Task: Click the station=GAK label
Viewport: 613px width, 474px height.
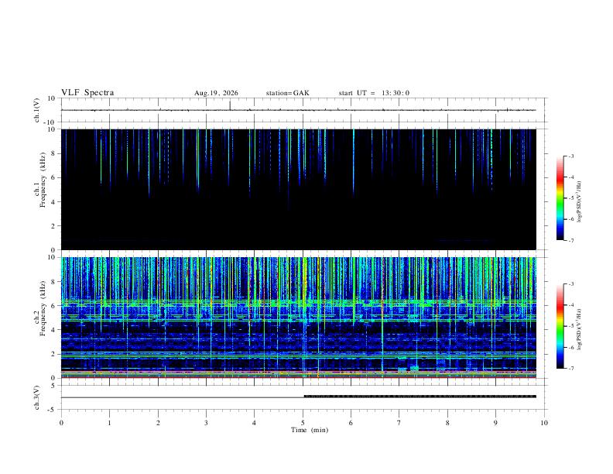Action: tap(287, 93)
